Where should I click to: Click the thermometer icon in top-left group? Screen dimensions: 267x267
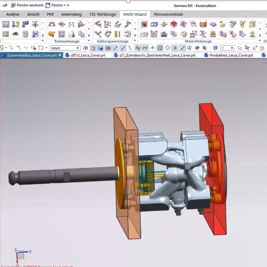pos(16,24)
